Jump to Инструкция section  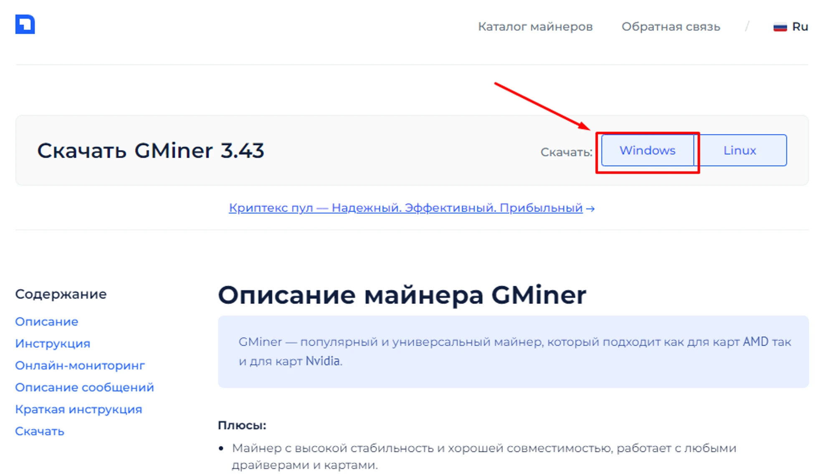(53, 344)
